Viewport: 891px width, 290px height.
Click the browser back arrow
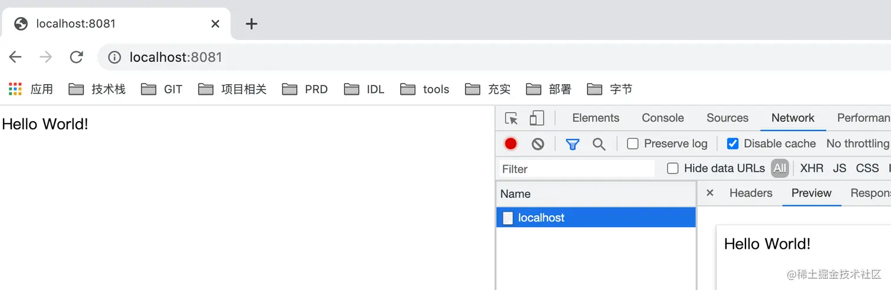click(x=15, y=57)
